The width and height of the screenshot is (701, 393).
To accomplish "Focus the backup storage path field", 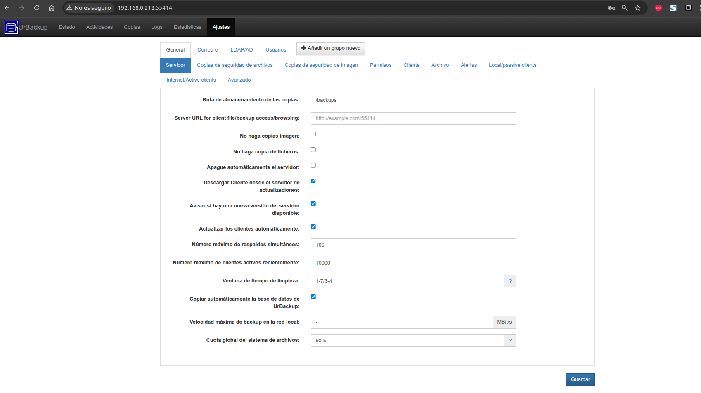I will click(x=413, y=100).
